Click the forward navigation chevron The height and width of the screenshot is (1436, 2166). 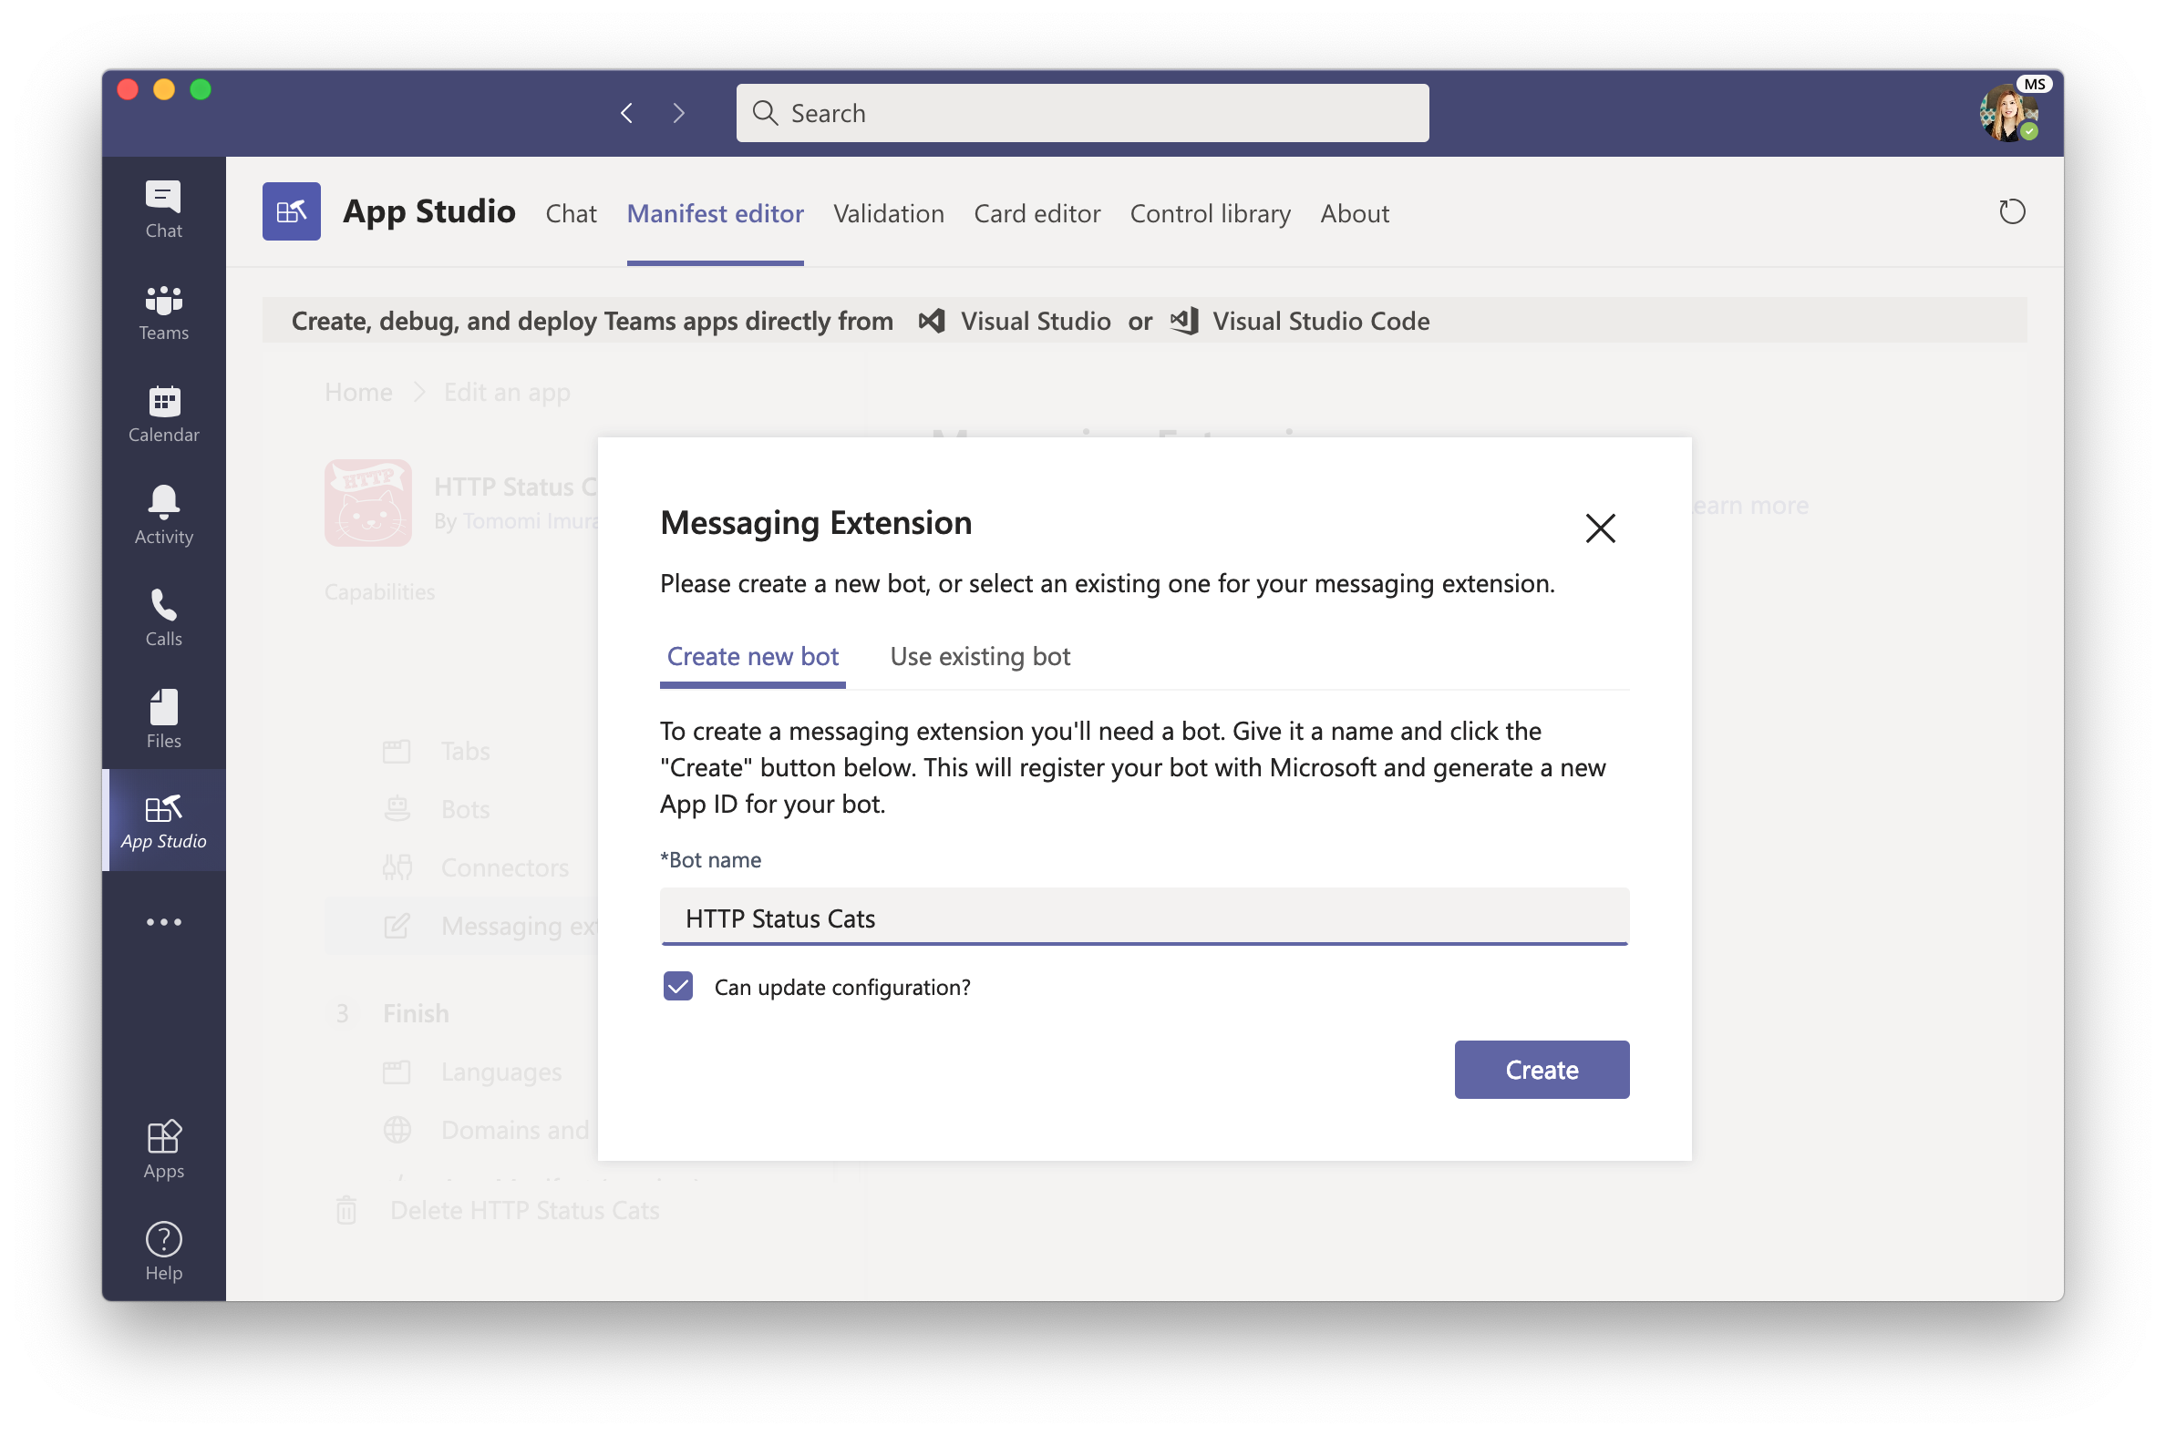pyautogui.click(x=679, y=113)
